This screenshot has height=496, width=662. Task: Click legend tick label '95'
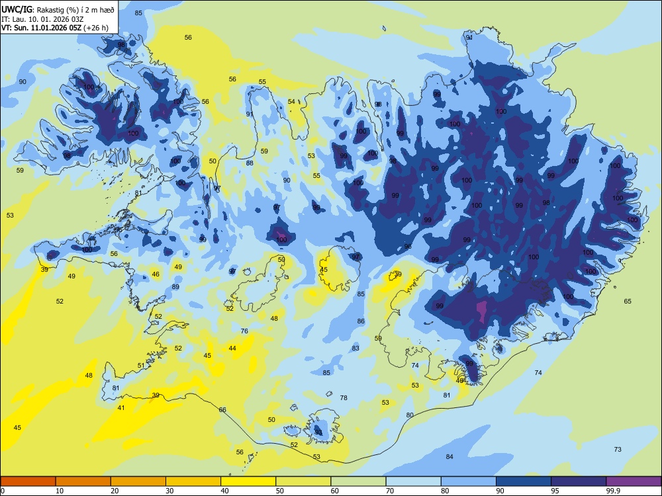555,491
